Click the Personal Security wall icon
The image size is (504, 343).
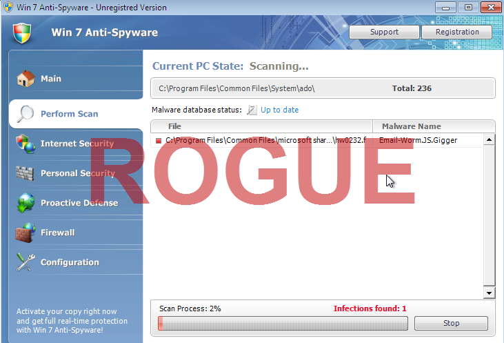coord(25,174)
